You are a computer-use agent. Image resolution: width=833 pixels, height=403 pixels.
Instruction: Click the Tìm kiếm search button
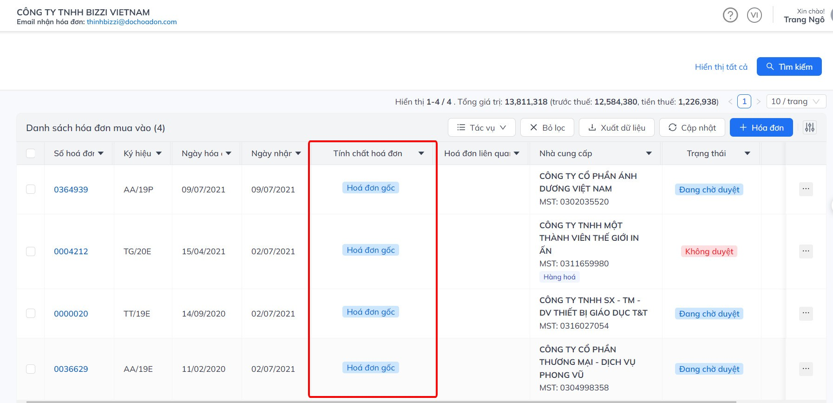click(x=789, y=66)
